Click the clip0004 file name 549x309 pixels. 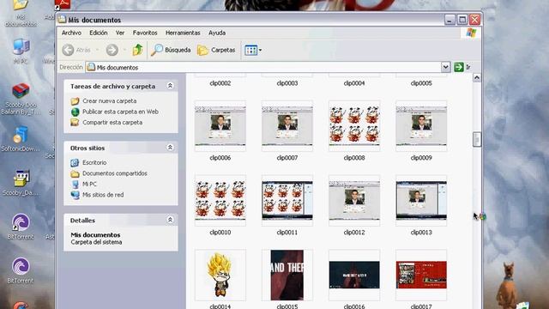354,83
